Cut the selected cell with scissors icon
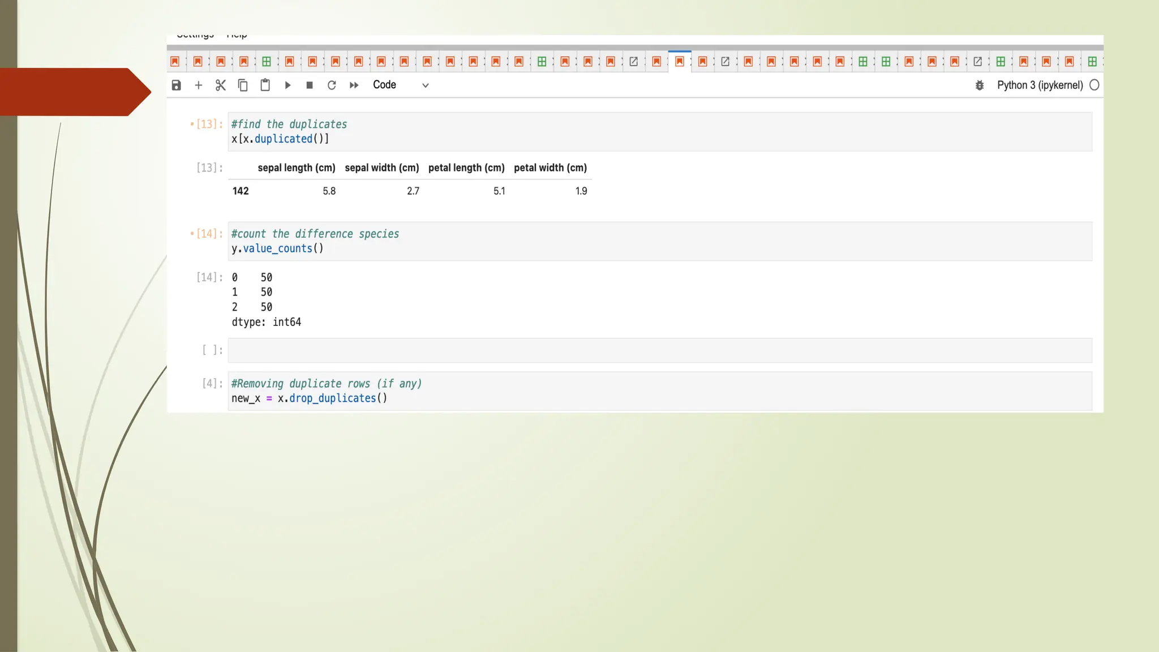This screenshot has width=1159, height=652. point(221,85)
